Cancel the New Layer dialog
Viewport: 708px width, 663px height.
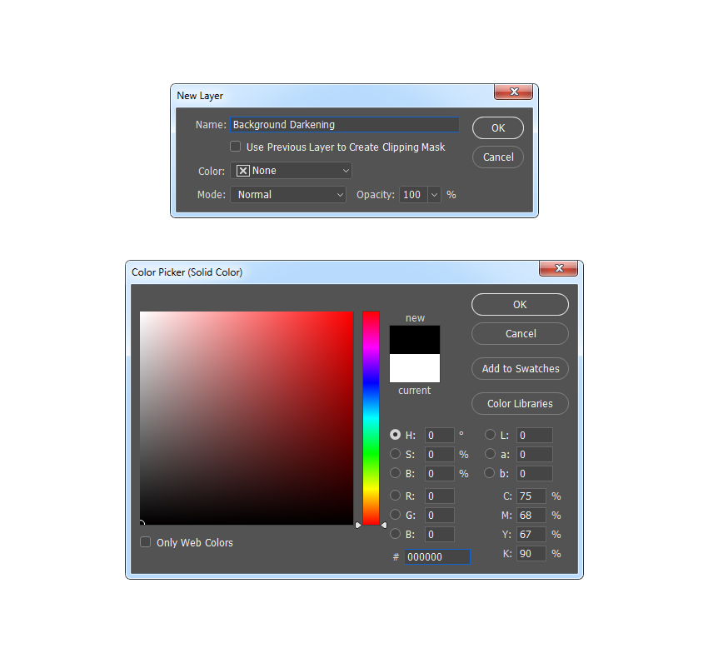498,157
